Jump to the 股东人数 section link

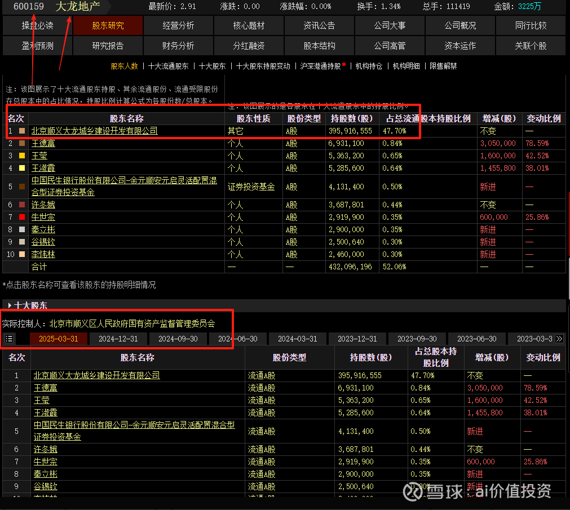pos(125,66)
